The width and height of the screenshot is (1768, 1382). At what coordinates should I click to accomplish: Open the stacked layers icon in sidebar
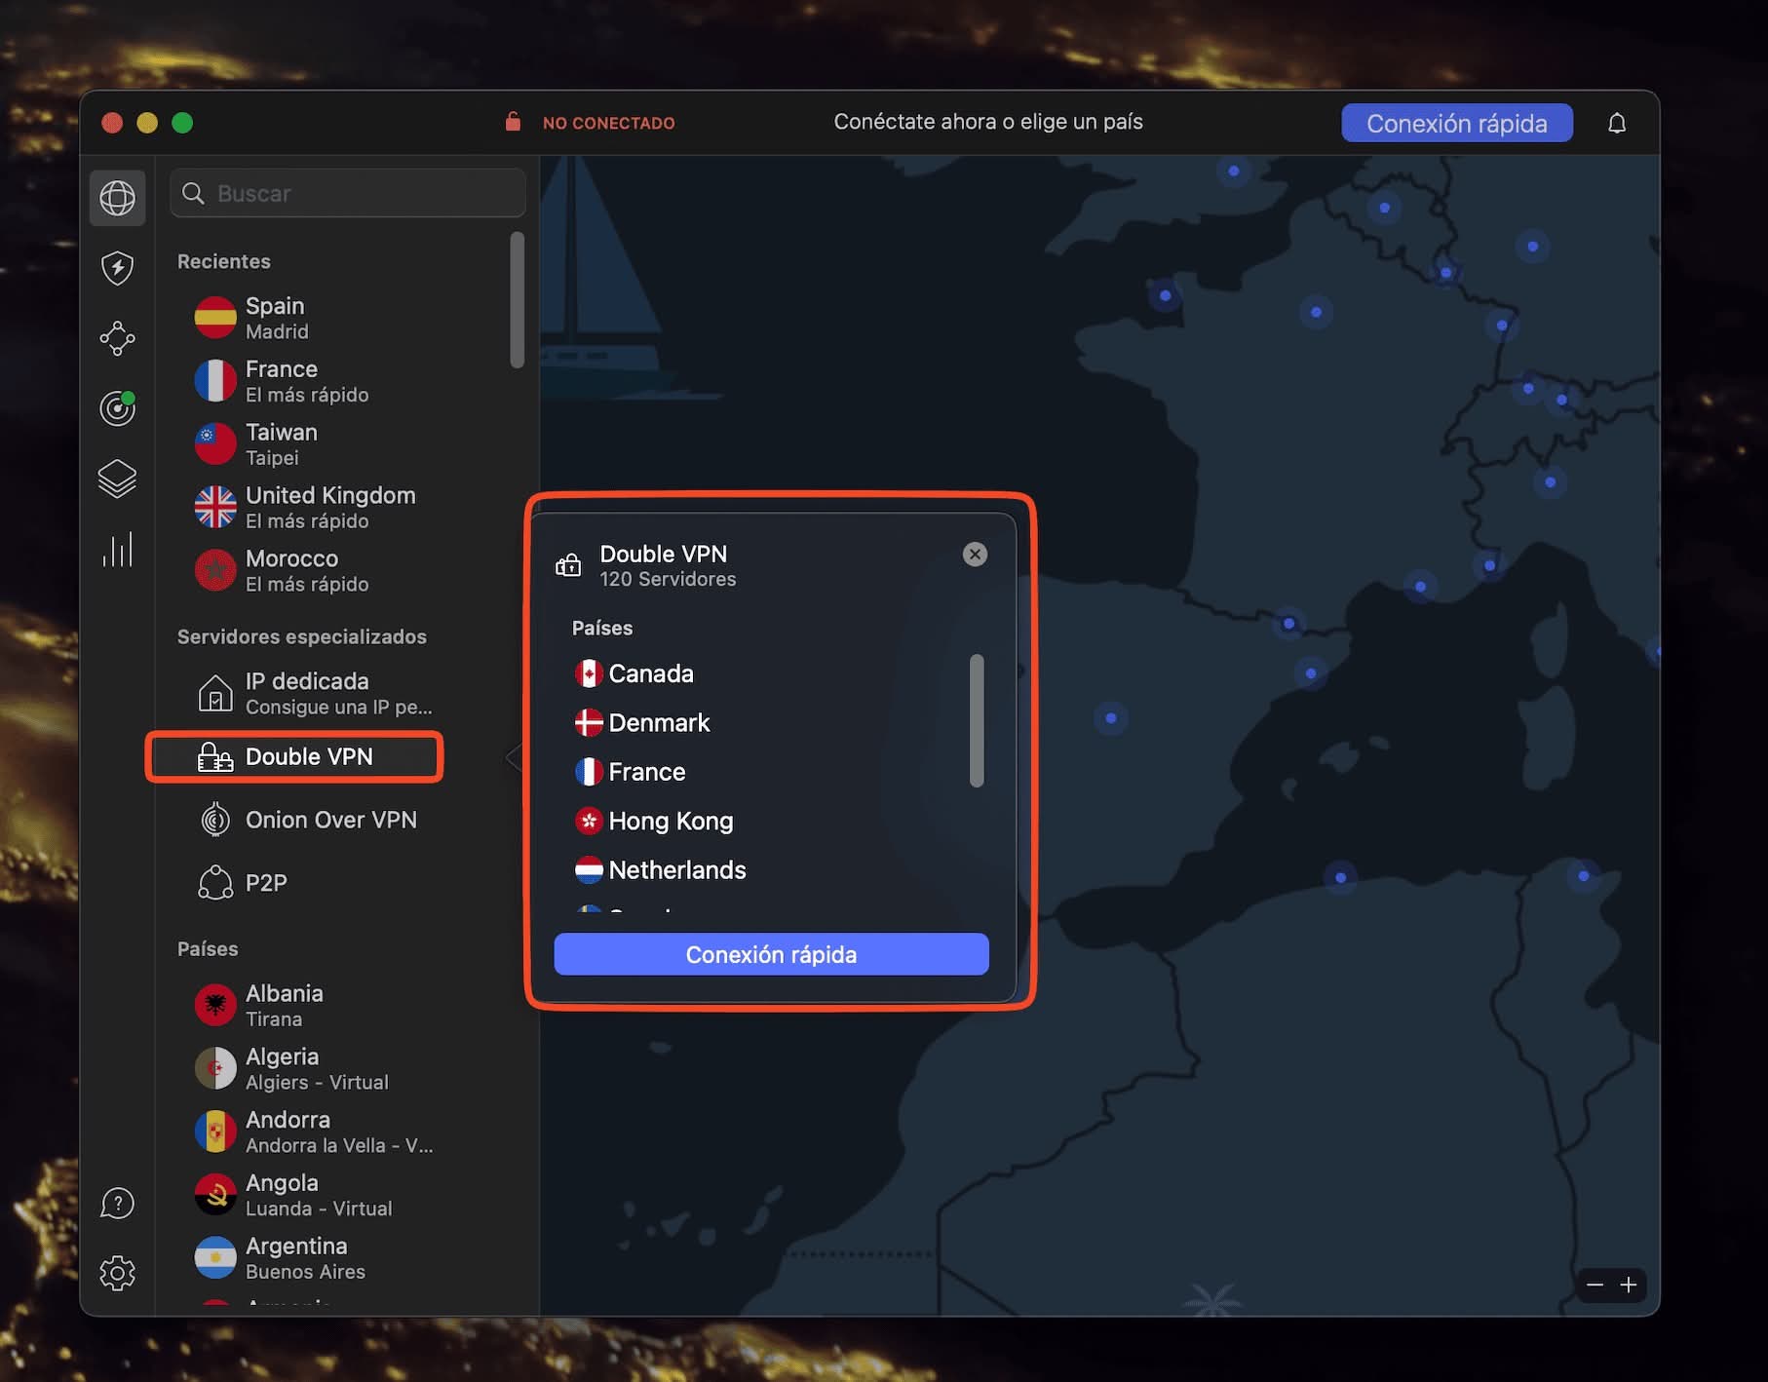tap(117, 479)
